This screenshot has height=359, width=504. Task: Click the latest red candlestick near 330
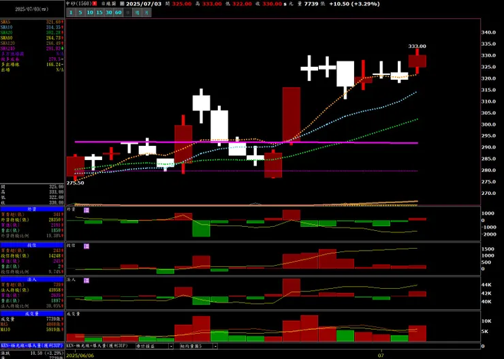[418, 61]
